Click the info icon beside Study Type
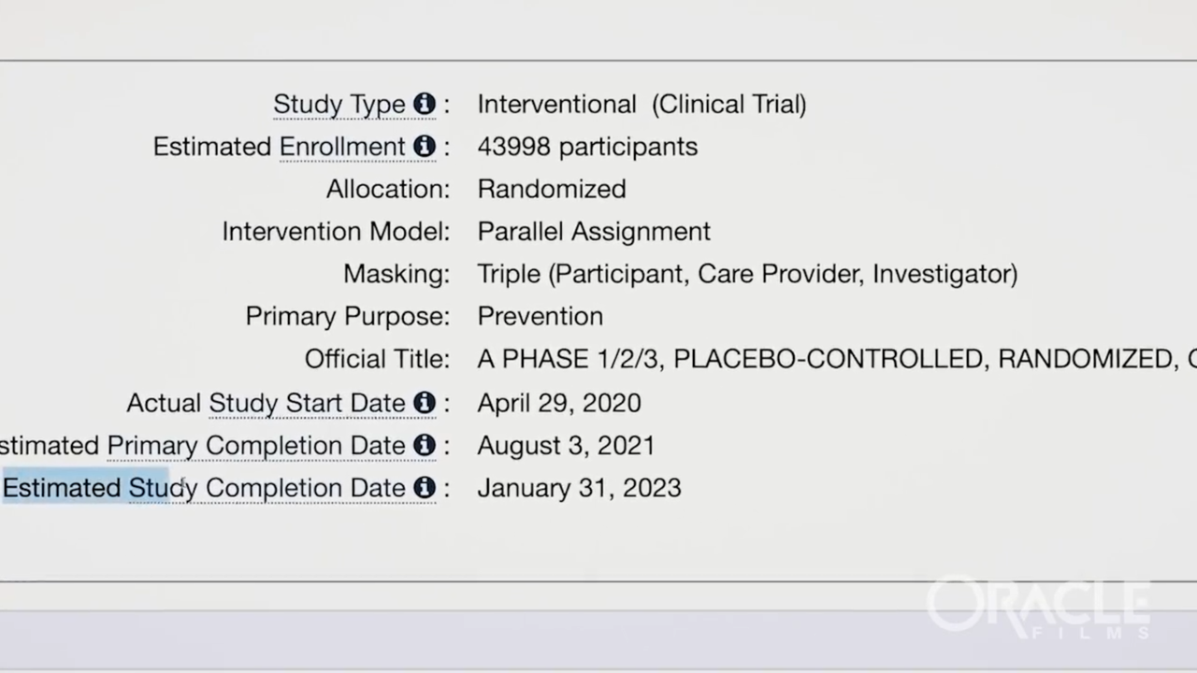 click(425, 104)
